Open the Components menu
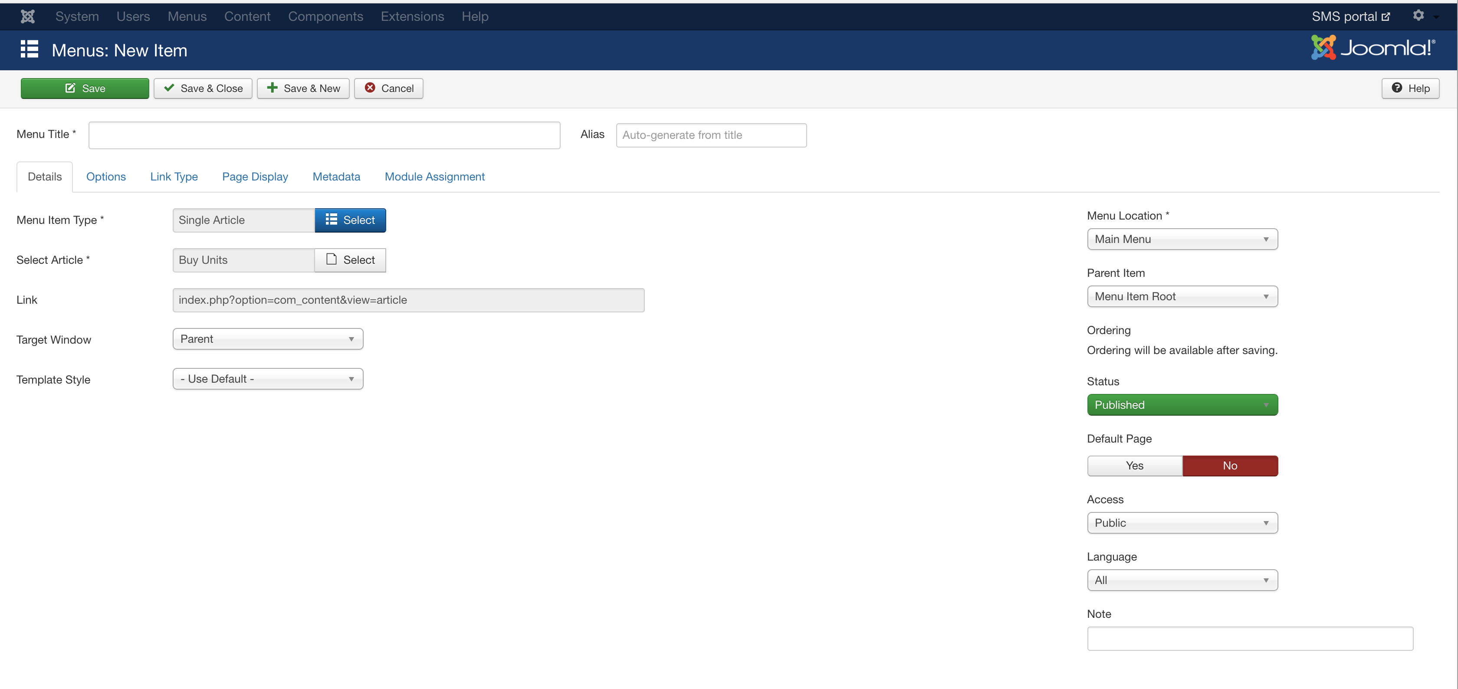This screenshot has height=689, width=1458. 325,16
